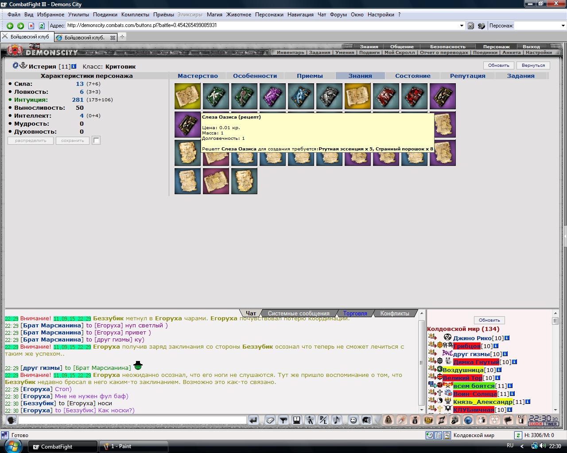
Task: Switch to the Репутация tab
Action: pyautogui.click(x=467, y=76)
